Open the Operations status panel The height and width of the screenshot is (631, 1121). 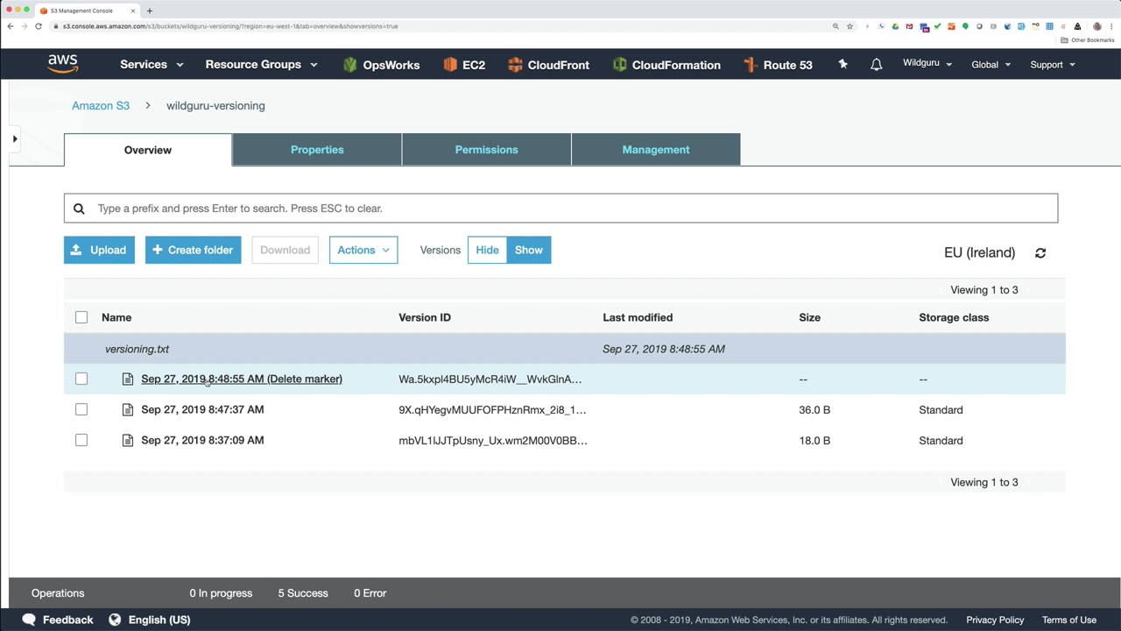click(x=58, y=593)
